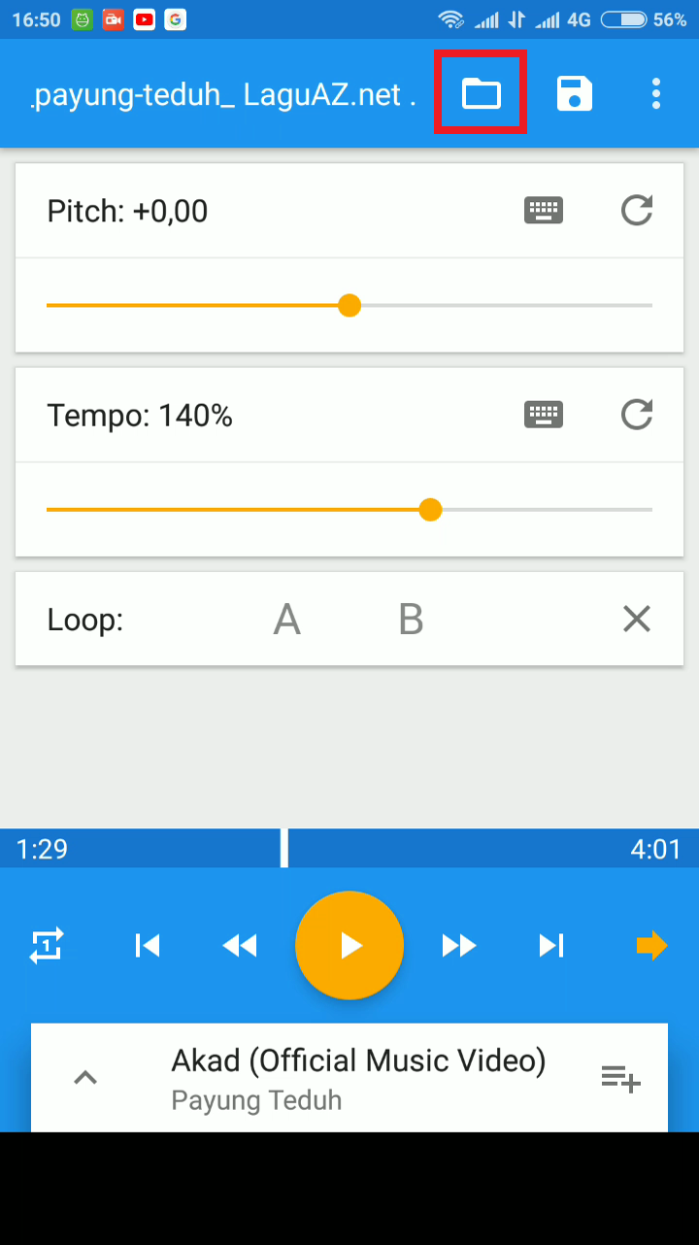Open the folder file browser icon
Image resolution: width=699 pixels, height=1245 pixels.
point(481,93)
